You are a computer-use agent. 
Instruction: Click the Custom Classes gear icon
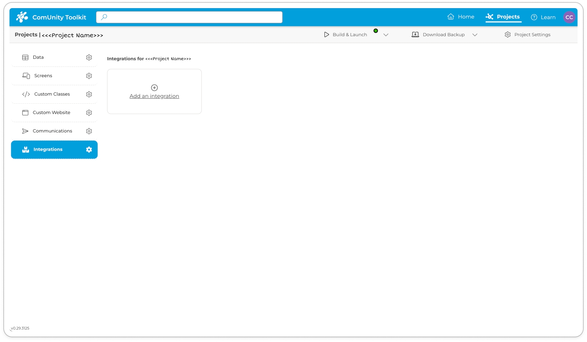tap(89, 94)
